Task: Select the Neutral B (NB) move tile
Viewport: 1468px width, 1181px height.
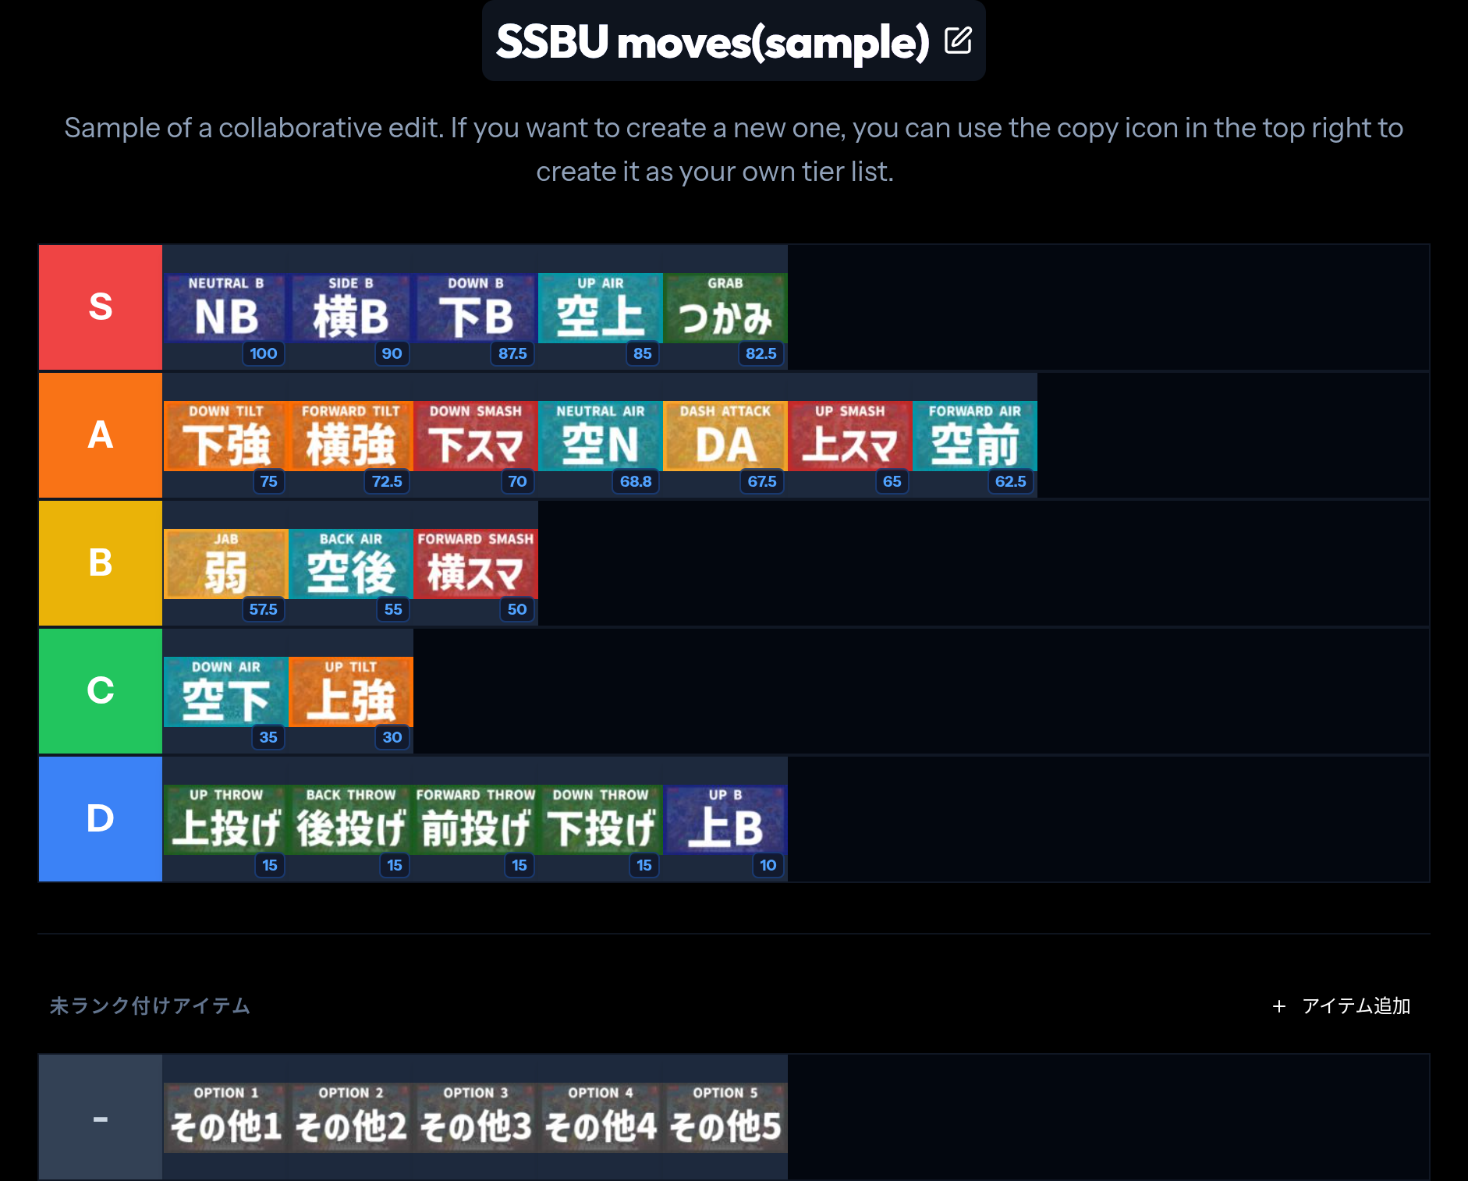Action: [x=226, y=307]
